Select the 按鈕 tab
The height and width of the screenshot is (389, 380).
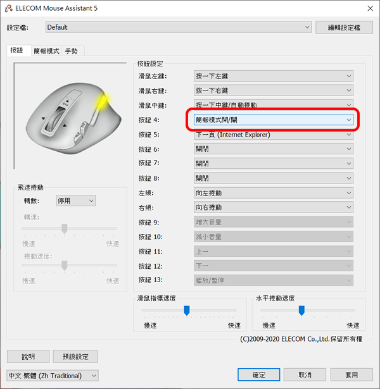point(17,51)
